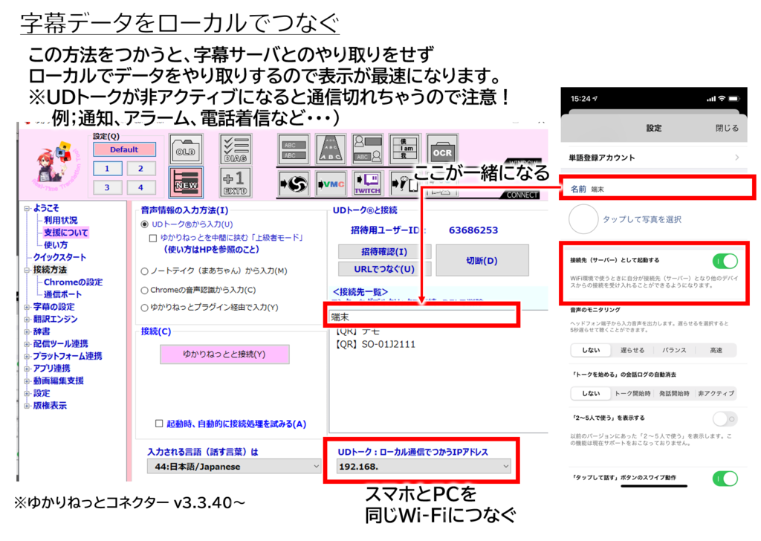The image size is (761, 541).
Task: Open the multilingual 'I am' translation icon
Action: [404, 149]
